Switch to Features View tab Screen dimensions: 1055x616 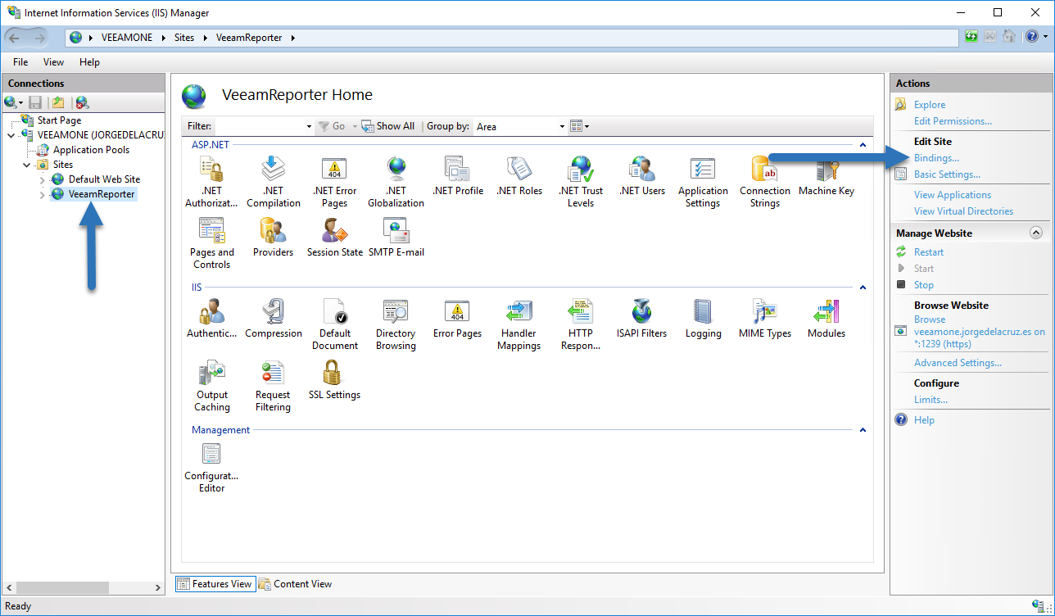pos(215,584)
